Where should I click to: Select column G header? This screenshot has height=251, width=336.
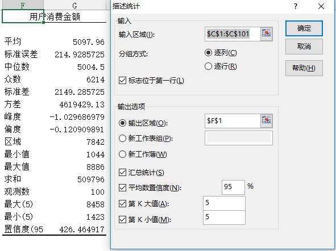(x=74, y=5)
